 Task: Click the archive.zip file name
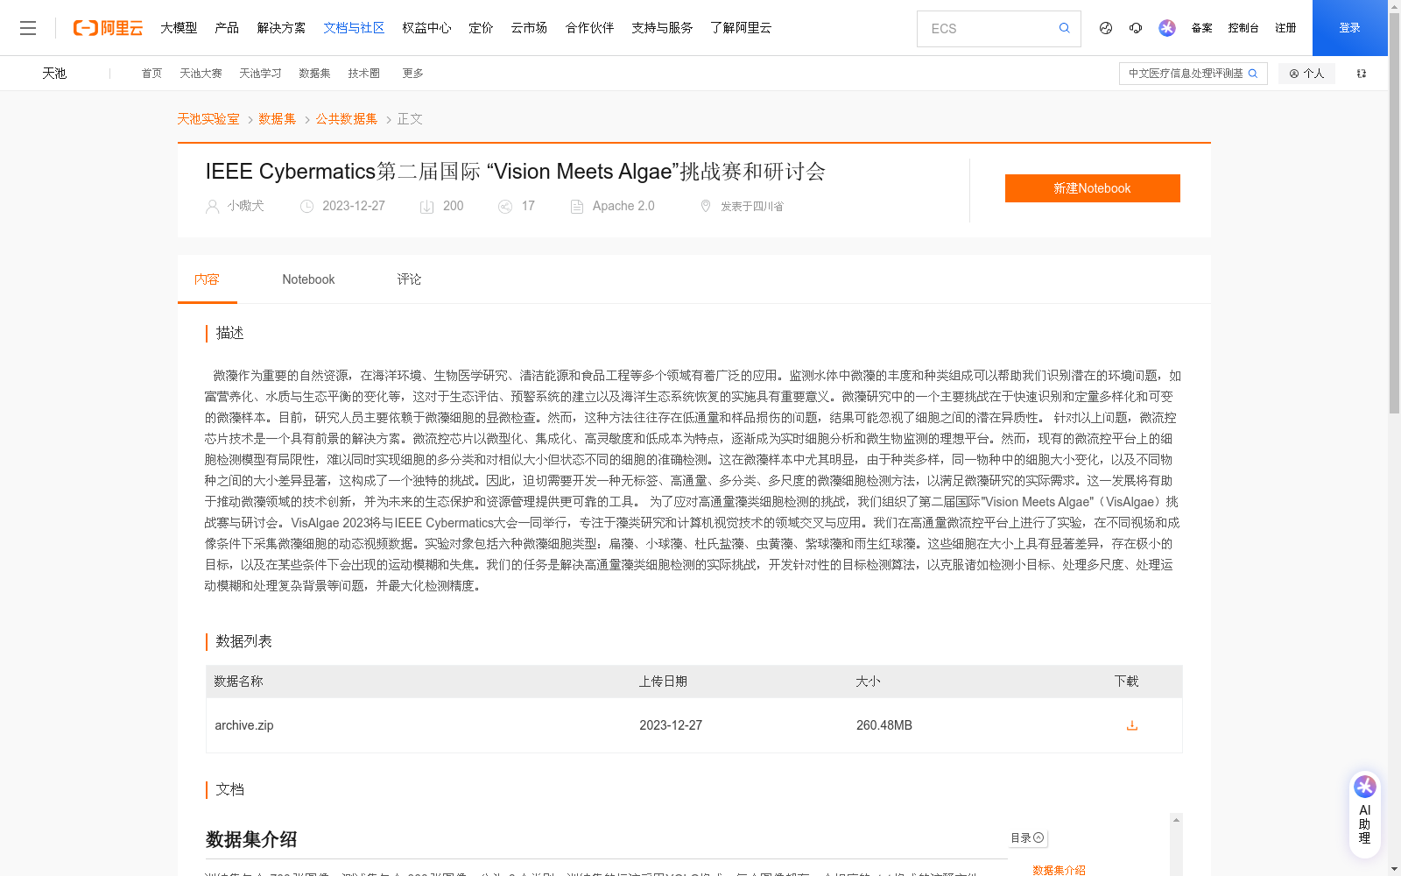click(x=244, y=725)
